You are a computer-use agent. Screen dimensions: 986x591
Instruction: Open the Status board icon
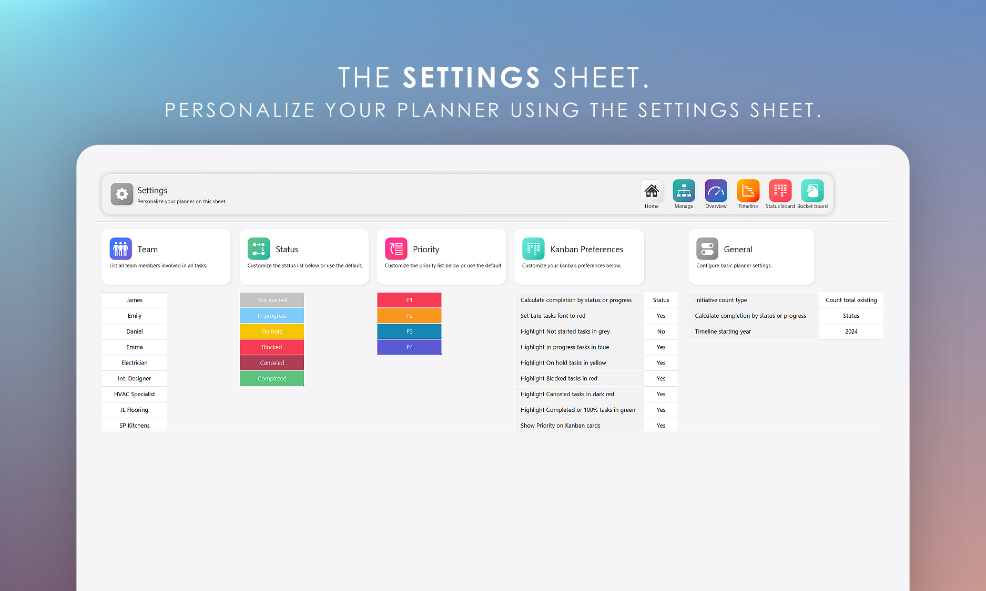click(x=780, y=191)
